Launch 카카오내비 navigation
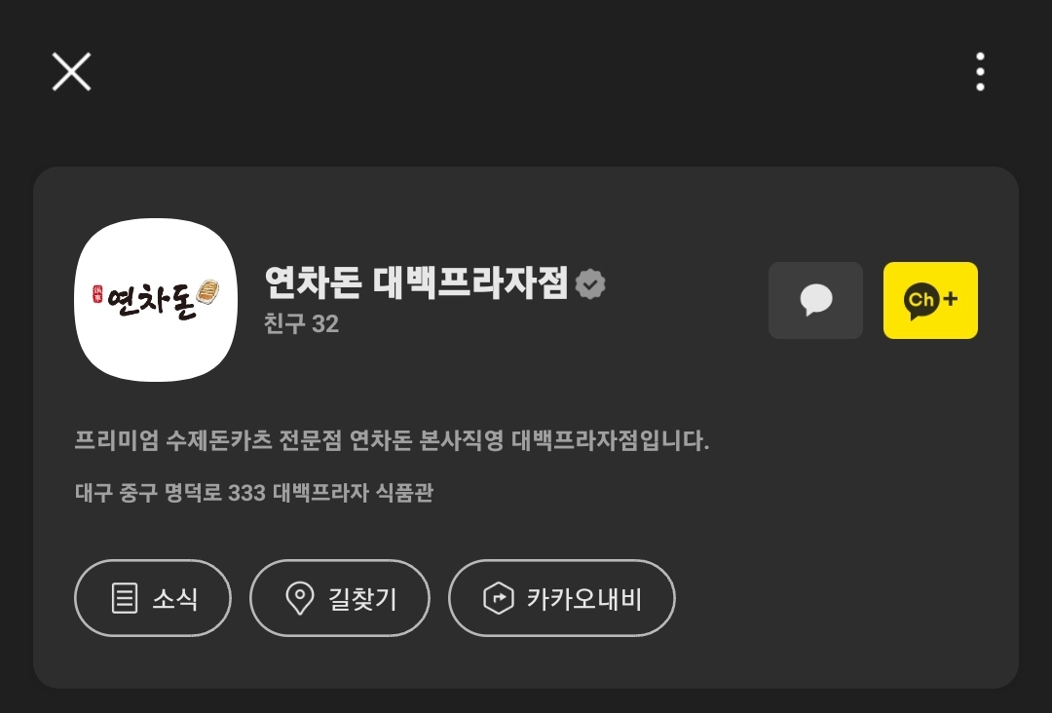This screenshot has width=1052, height=713. 562,598
